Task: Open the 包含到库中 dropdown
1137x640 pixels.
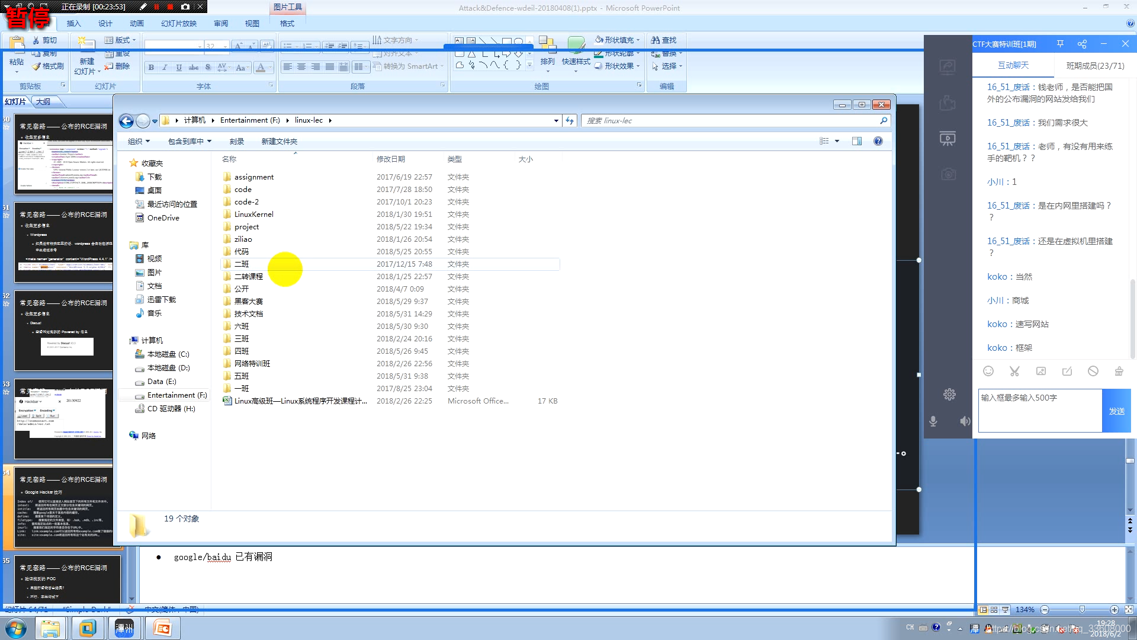Action: [x=189, y=142]
